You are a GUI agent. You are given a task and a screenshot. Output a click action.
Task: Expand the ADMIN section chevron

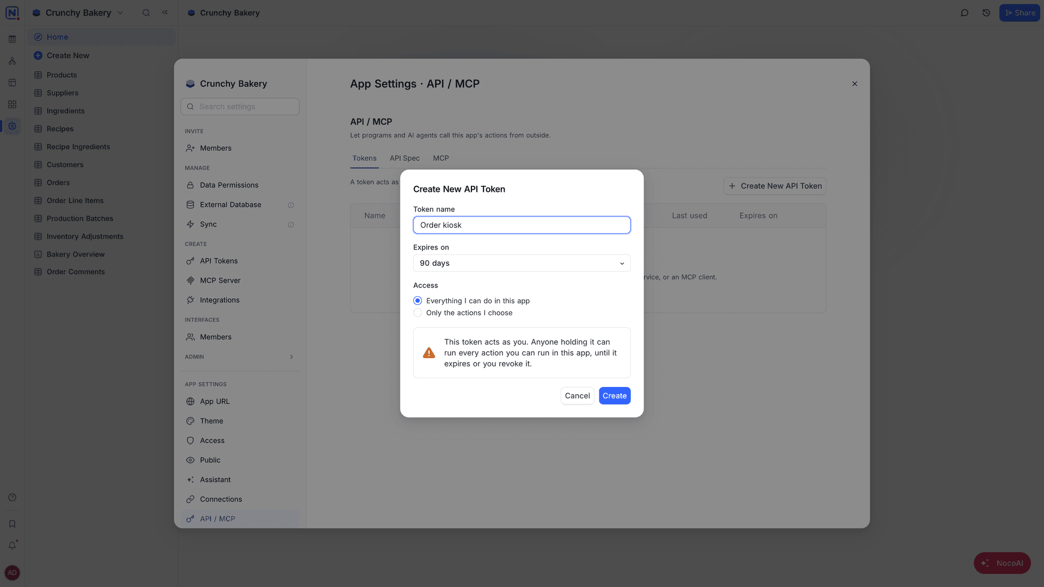click(291, 357)
